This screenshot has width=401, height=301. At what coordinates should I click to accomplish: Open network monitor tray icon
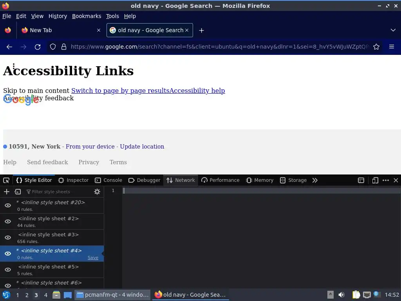point(367,295)
